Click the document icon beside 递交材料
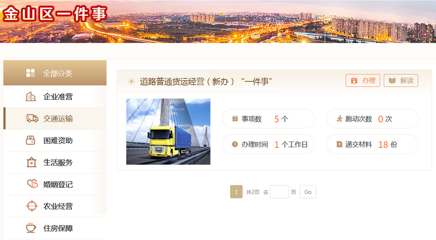The height and width of the screenshot is (240, 436). (339, 144)
